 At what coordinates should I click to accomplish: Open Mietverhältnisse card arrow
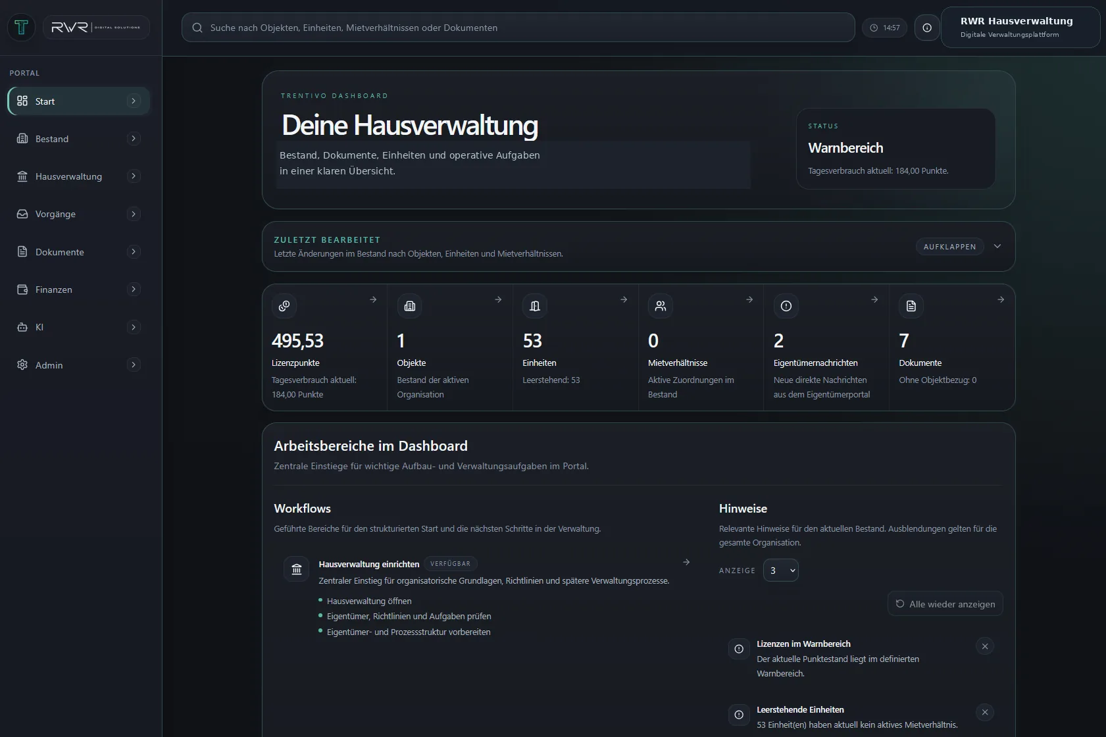point(749,299)
